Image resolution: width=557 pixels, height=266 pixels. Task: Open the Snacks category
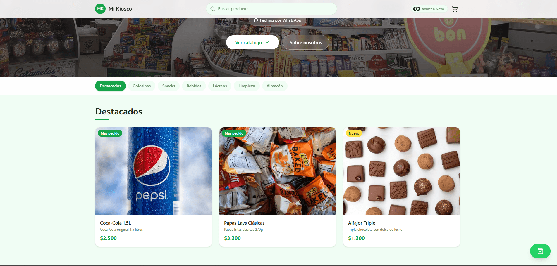click(169, 86)
